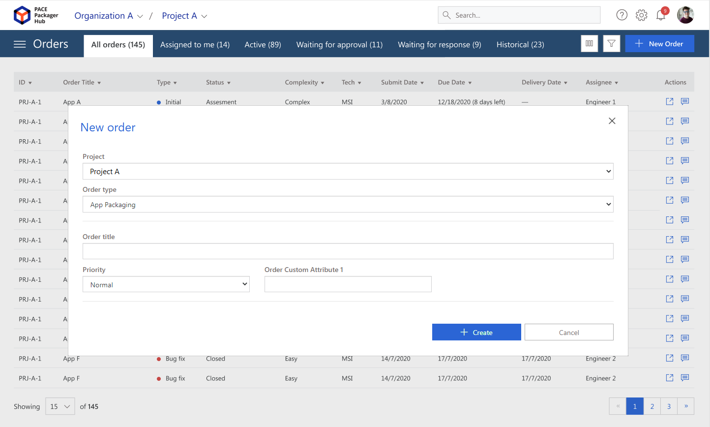The image size is (710, 427).
Task: Click the Order title input field
Action: (x=348, y=251)
